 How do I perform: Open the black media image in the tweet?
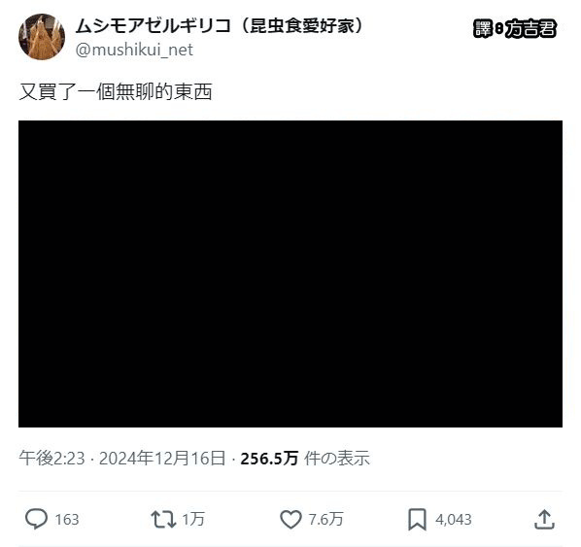(290, 274)
